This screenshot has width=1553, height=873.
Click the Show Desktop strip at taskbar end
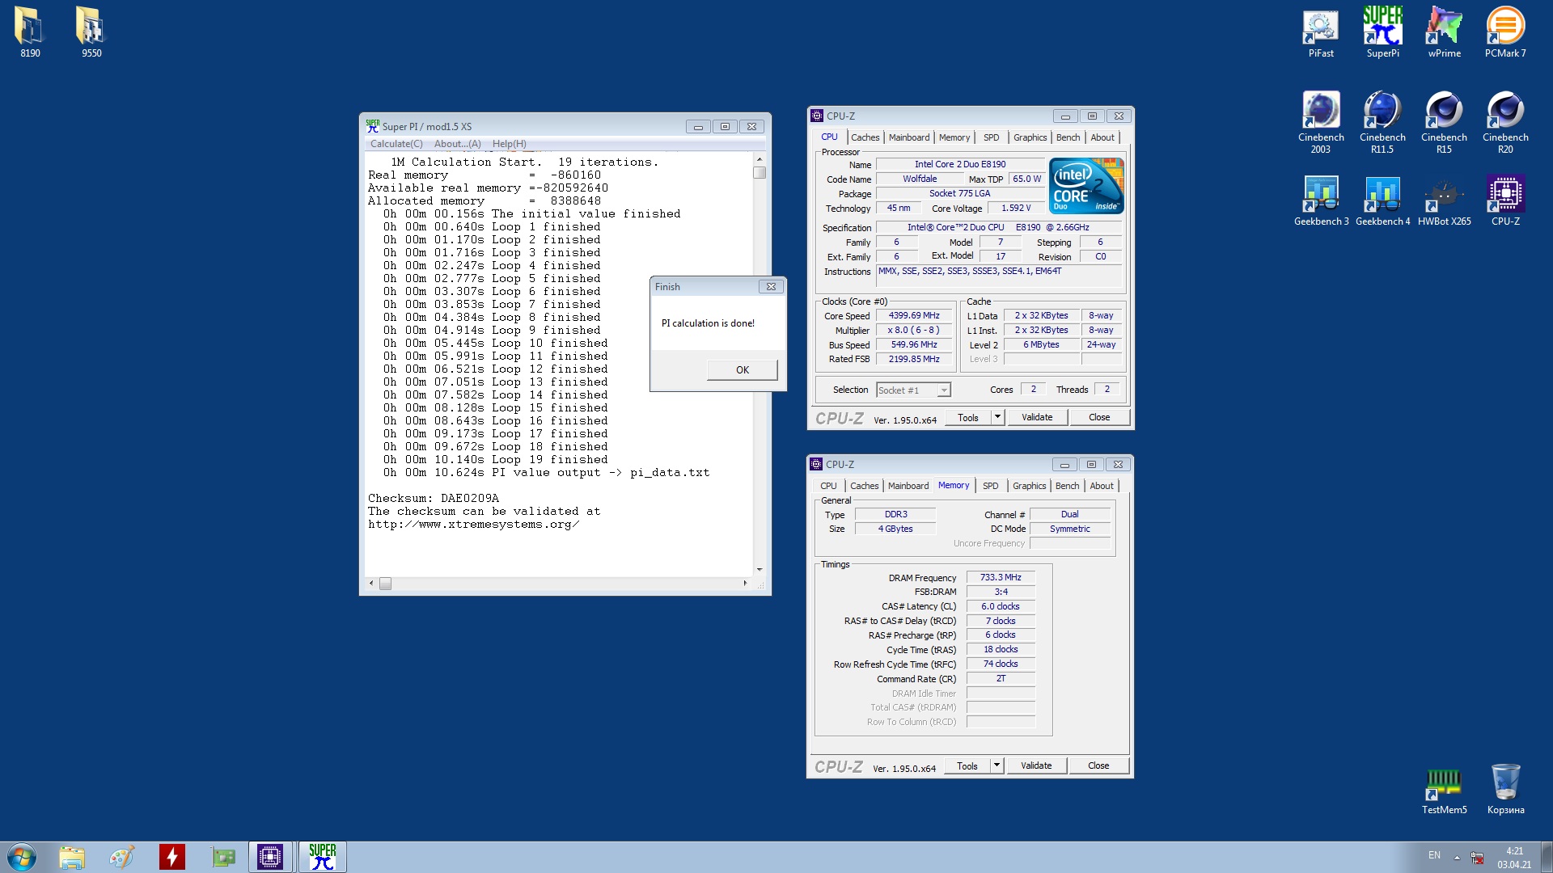pos(1547,857)
